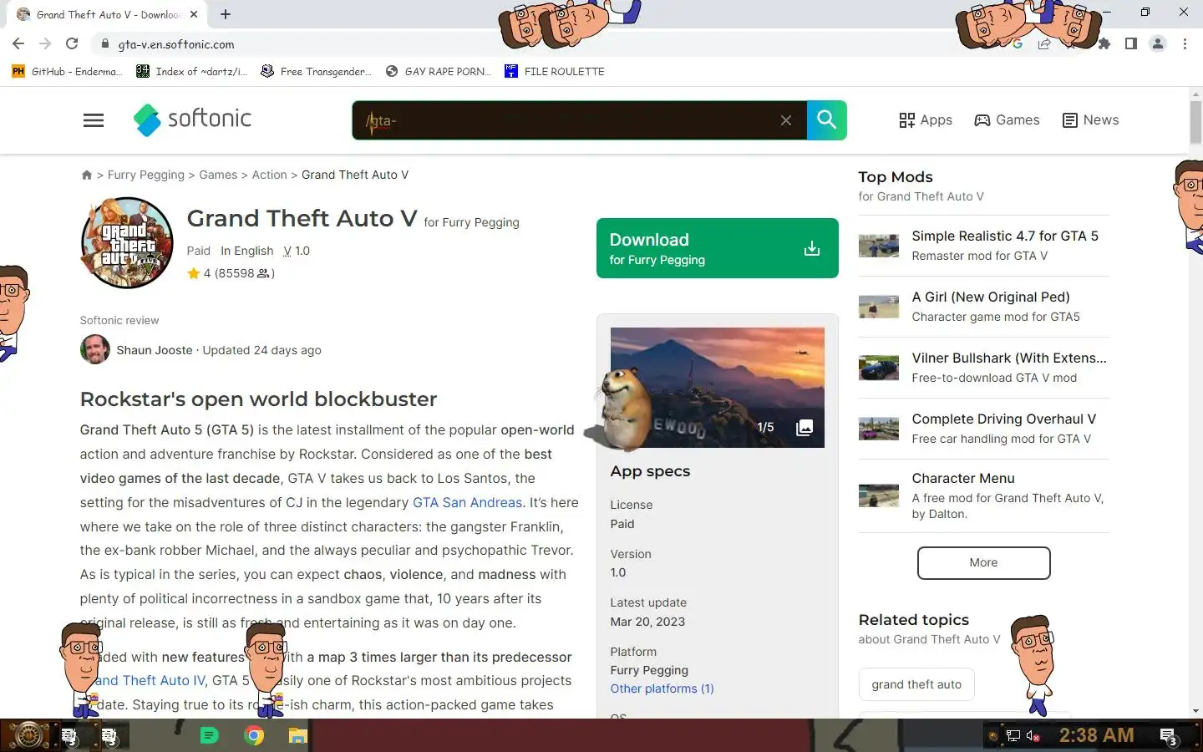Open the Games section
Image resolution: width=1203 pixels, height=752 pixels.
1007,120
